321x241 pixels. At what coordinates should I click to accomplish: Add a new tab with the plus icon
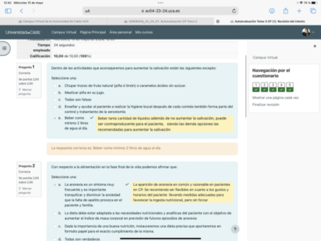(x=299, y=11)
